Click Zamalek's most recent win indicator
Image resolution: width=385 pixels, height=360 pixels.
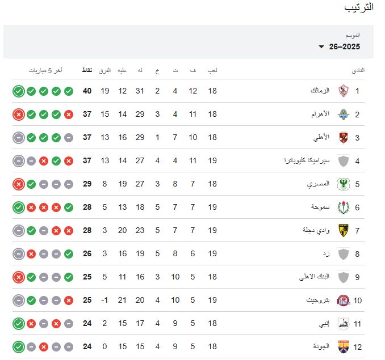coord(18,91)
